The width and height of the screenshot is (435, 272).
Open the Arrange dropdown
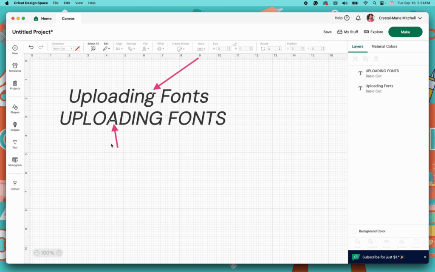coord(132,48)
